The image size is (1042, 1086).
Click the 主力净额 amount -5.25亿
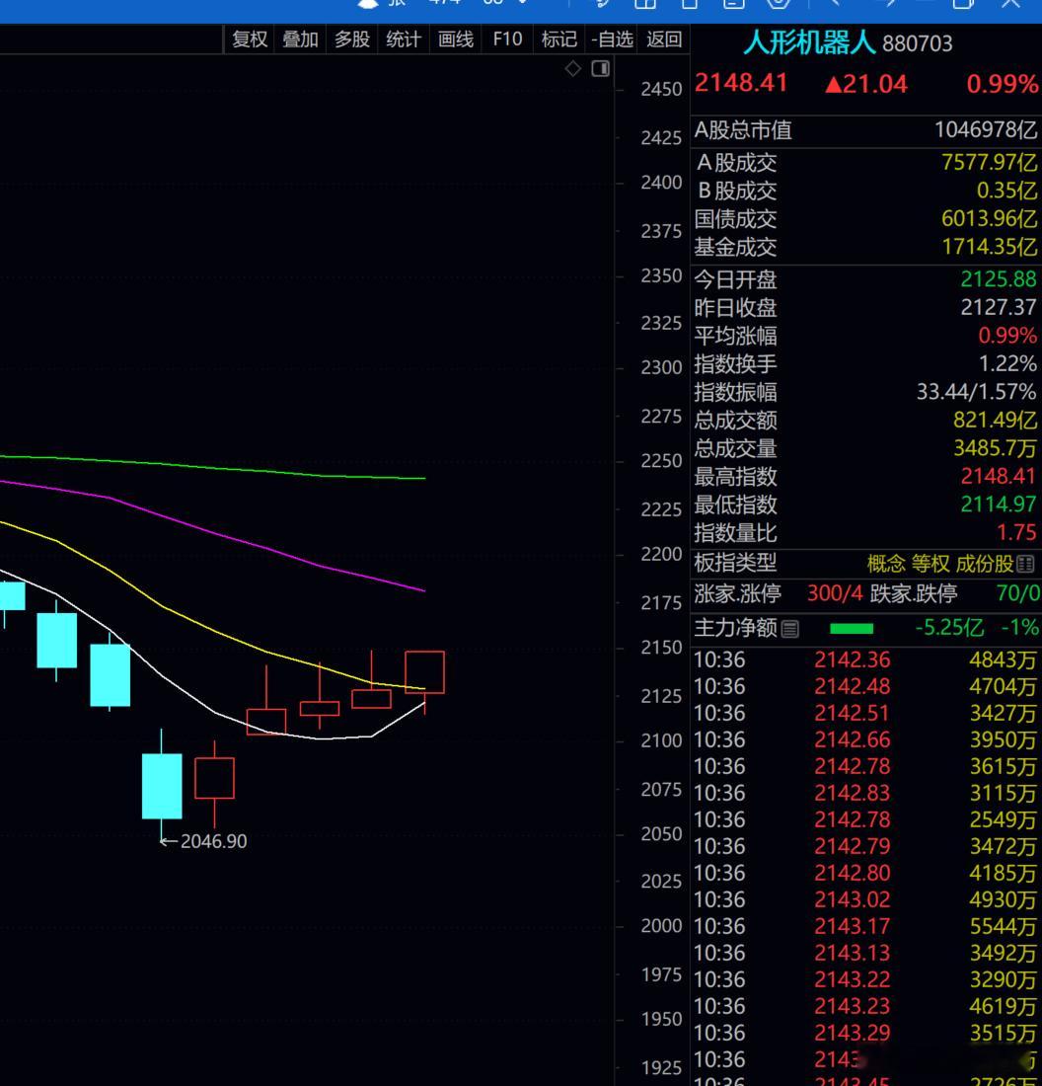click(x=949, y=628)
